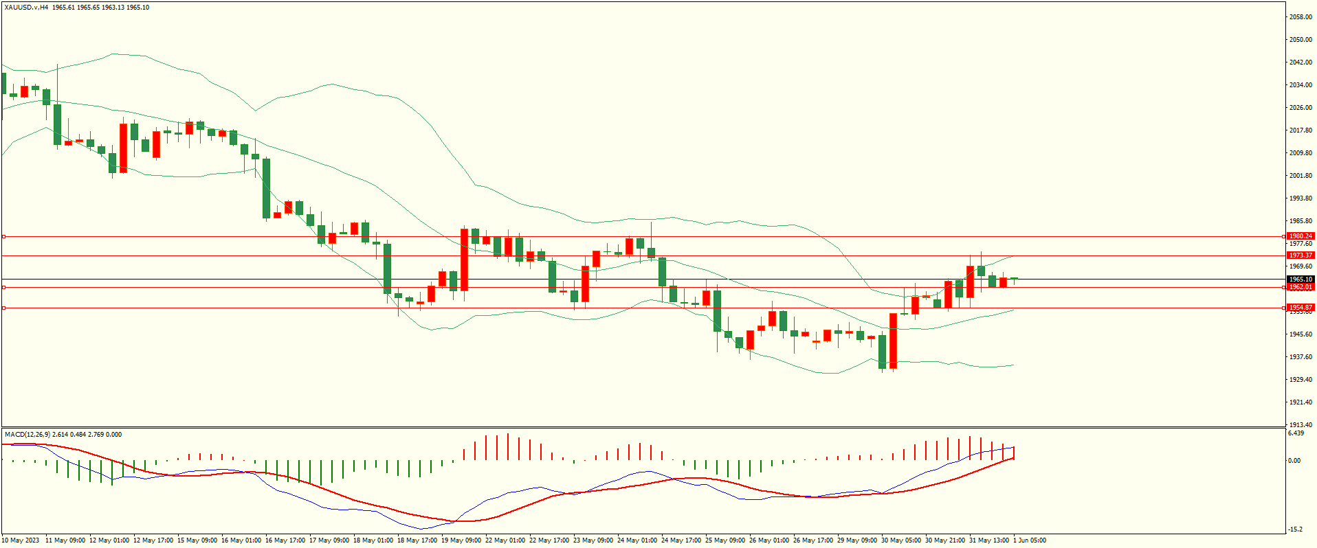Image resolution: width=1317 pixels, height=548 pixels.
Task: Click the 1954.87 horizontal line price tag
Action: point(1300,308)
